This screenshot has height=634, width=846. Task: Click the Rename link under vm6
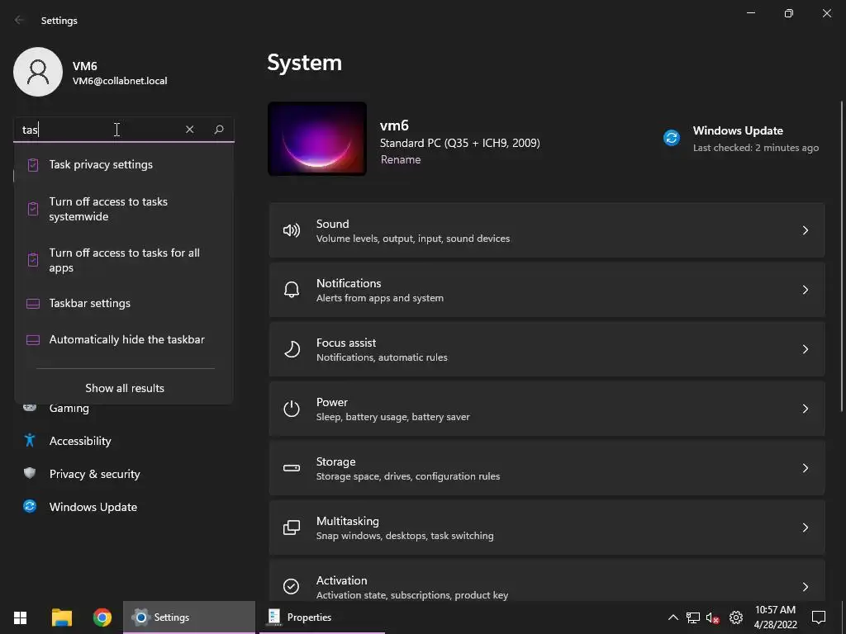[401, 159]
